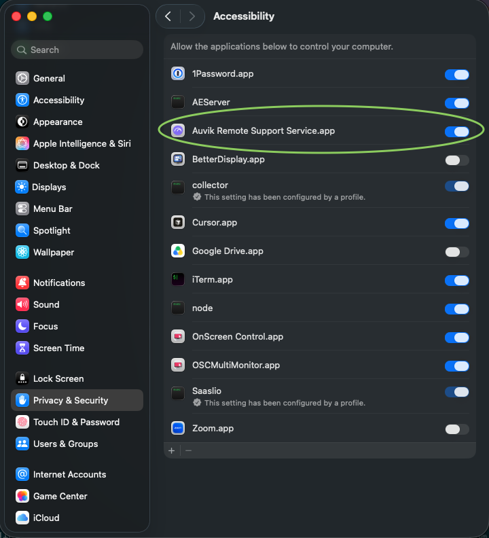Toggle the Cursor.app switch

click(457, 223)
